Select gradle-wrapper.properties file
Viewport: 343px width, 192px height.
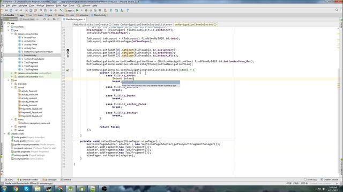click(26, 145)
